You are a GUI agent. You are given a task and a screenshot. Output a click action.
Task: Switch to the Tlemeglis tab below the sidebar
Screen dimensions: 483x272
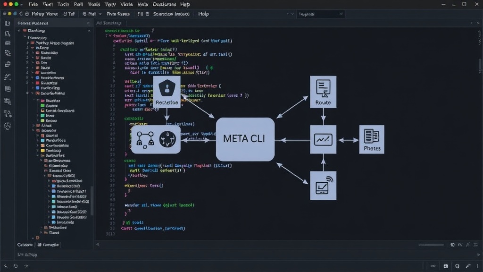coord(48,245)
